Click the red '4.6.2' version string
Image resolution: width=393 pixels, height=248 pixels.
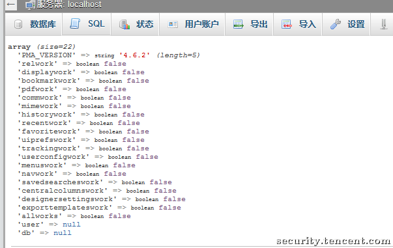click(135, 55)
